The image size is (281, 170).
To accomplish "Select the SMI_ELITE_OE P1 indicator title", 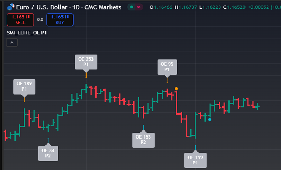I will [27, 33].
